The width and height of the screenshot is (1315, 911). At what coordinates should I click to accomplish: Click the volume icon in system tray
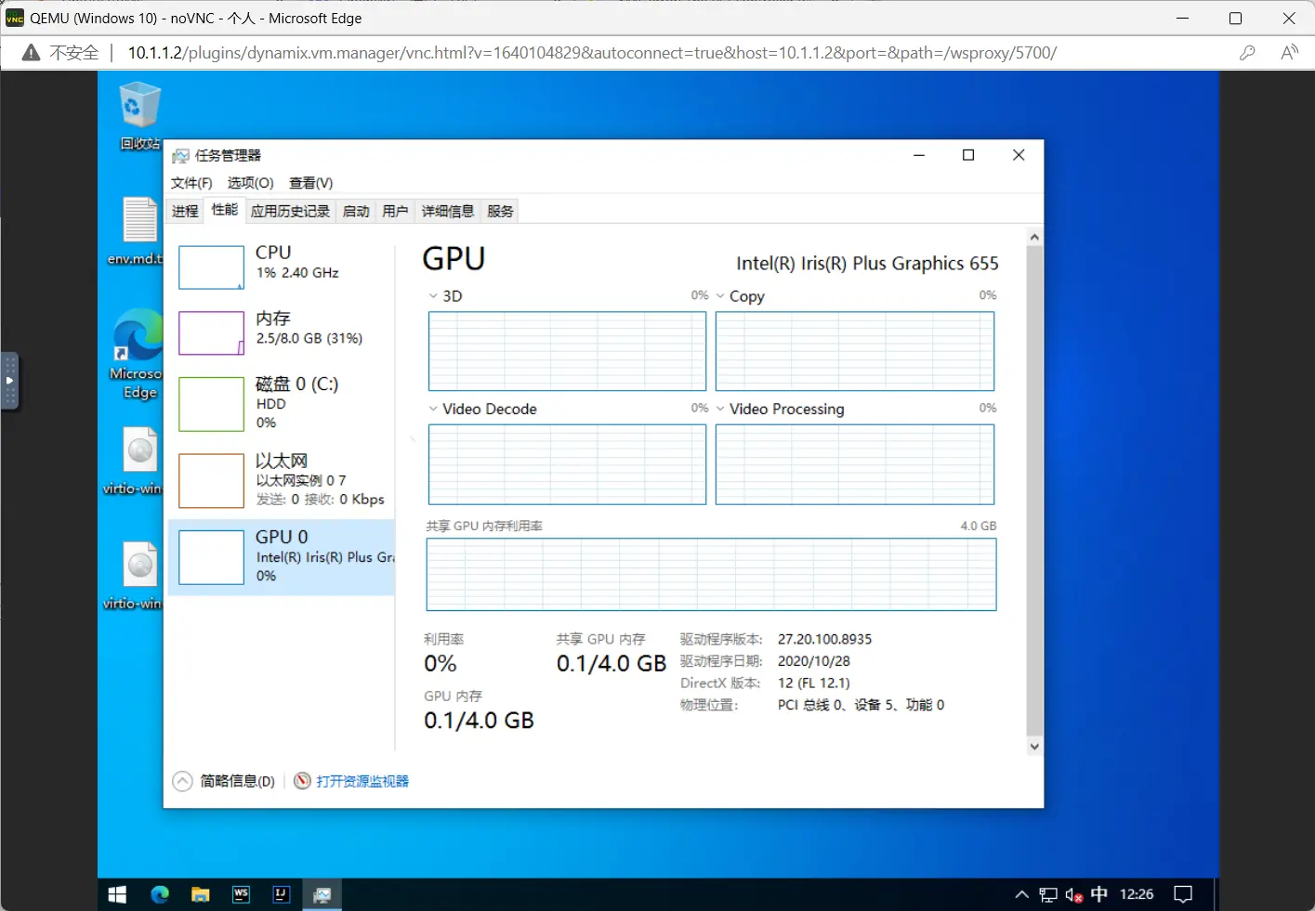(1073, 894)
